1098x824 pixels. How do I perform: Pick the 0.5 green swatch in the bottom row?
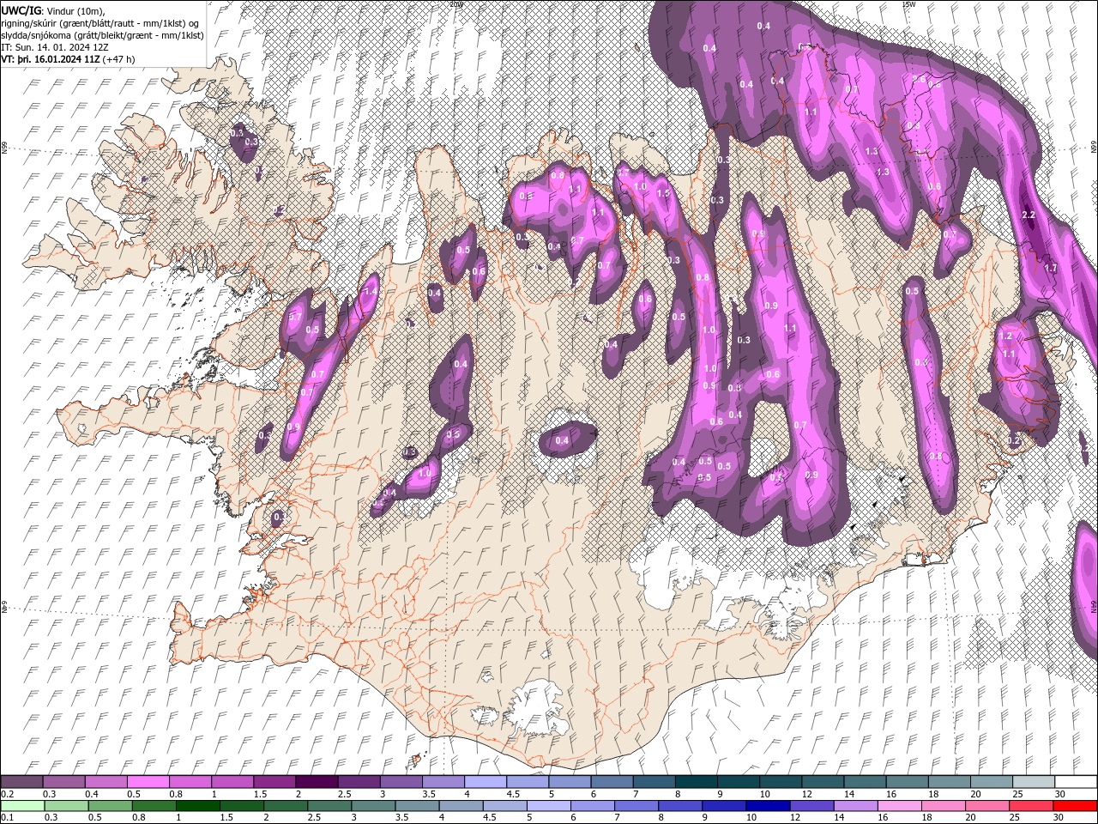[110, 806]
